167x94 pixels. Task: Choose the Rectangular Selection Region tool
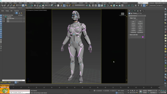29,5
